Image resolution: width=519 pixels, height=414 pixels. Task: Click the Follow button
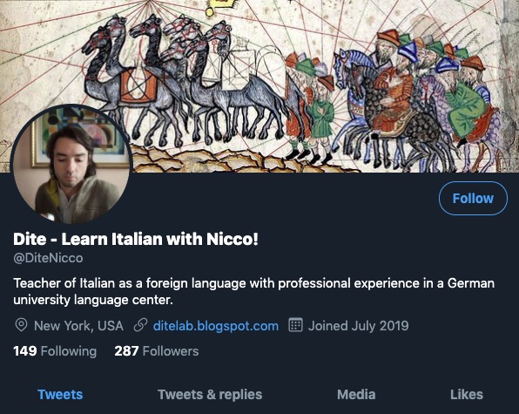(x=473, y=199)
